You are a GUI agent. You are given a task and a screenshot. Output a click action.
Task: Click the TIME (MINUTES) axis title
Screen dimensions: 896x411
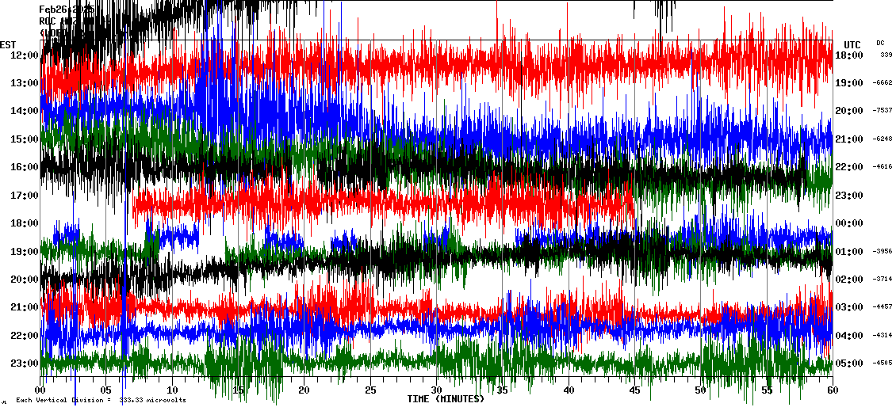click(446, 399)
